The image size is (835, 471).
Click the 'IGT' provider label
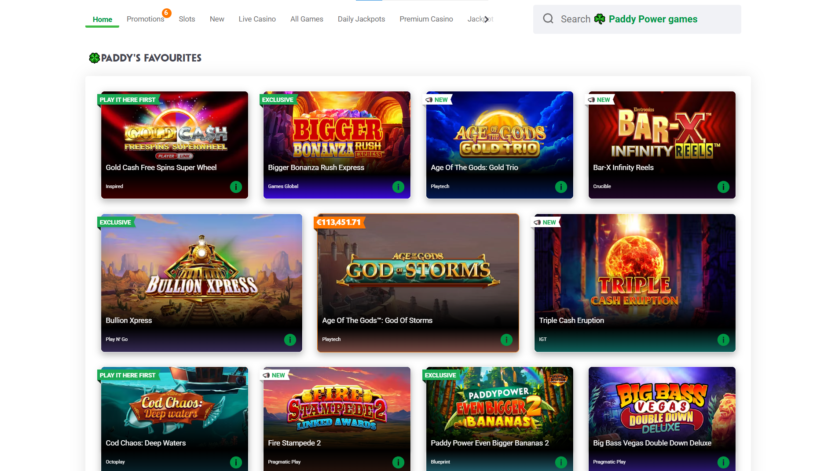coord(543,339)
